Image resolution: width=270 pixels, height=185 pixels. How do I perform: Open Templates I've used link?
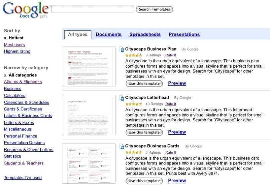coord(23,177)
